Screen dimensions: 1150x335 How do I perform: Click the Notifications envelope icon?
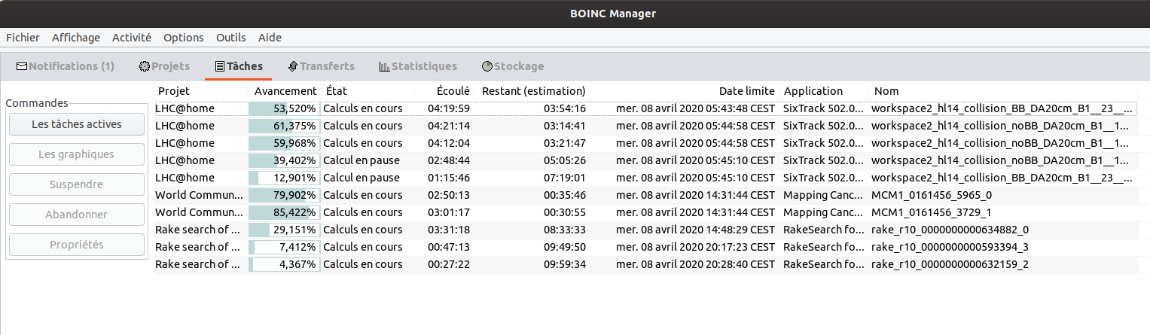click(x=22, y=66)
